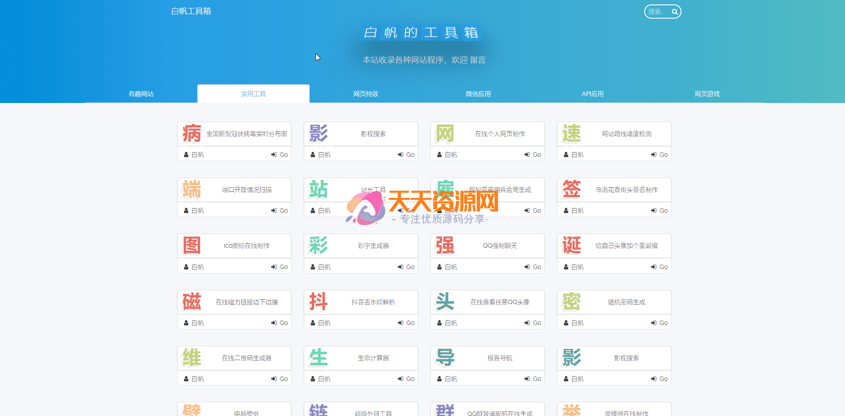Click Go on 彩字生成器 card
This screenshot has width=845, height=416.
pyautogui.click(x=406, y=267)
